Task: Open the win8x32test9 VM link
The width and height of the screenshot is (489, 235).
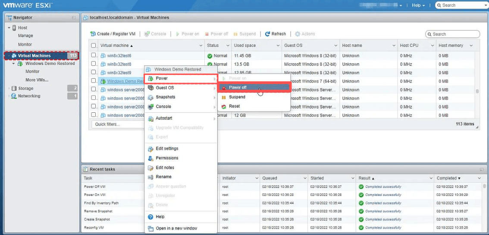Action: (119, 73)
